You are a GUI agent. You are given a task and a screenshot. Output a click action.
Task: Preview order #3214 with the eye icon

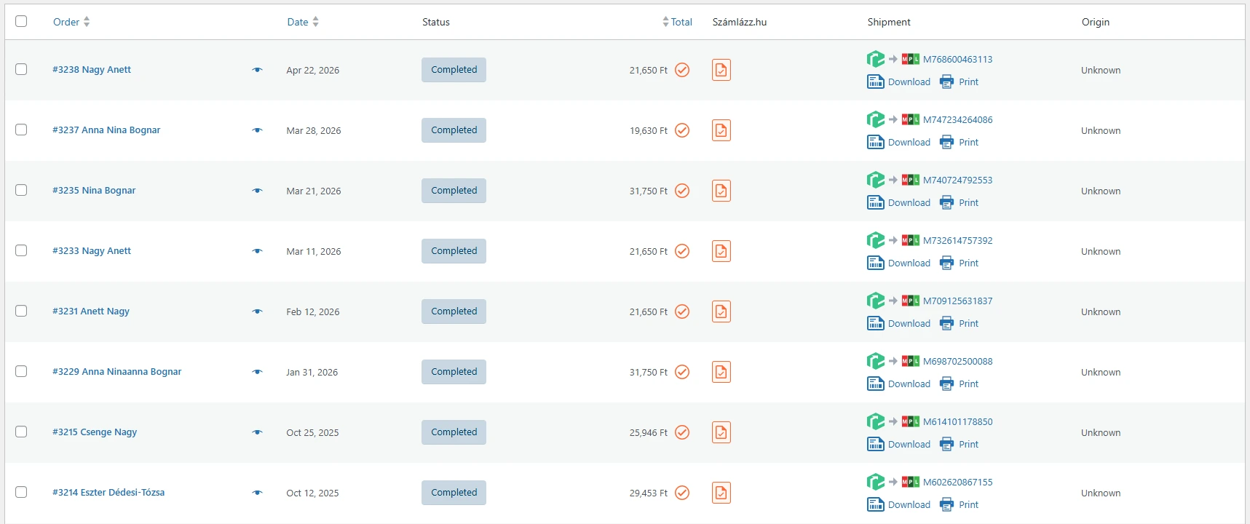(257, 493)
